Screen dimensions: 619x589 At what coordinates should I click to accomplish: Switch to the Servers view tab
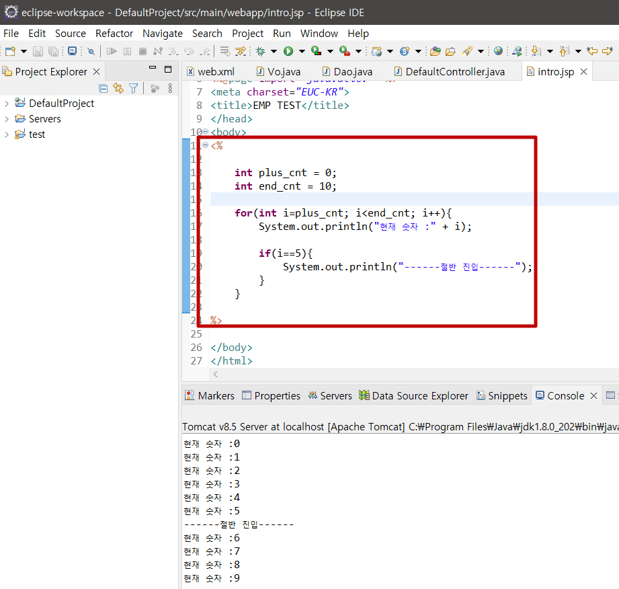[x=330, y=396]
